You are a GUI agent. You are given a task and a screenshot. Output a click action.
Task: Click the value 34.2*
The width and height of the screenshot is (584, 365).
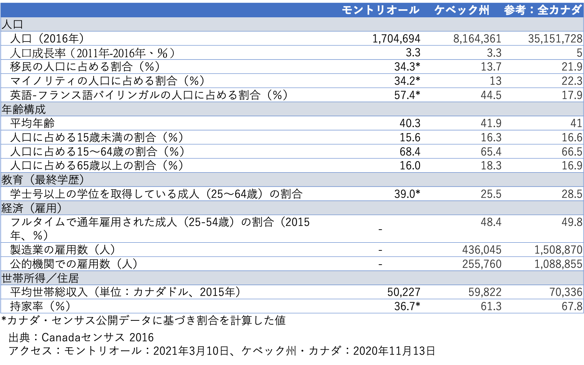[x=407, y=81]
